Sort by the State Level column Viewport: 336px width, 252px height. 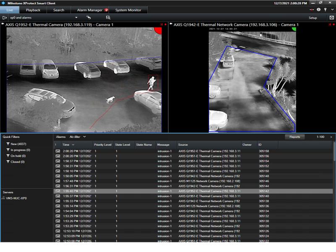(124, 145)
